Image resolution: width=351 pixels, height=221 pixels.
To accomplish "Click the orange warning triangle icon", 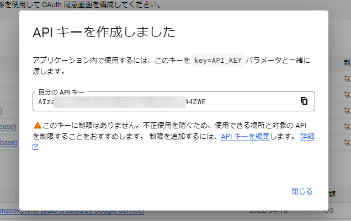I will coord(38,125).
